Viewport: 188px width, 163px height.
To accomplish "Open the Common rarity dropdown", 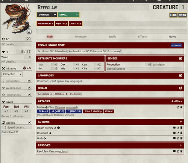I will point(47,15).
